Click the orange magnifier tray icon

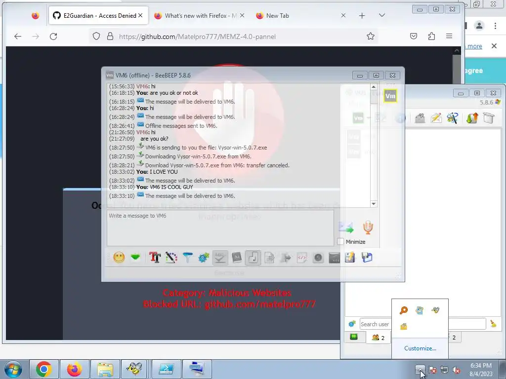pyautogui.click(x=404, y=310)
